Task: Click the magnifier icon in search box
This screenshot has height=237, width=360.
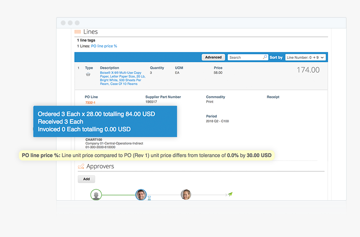Action: [x=265, y=57]
